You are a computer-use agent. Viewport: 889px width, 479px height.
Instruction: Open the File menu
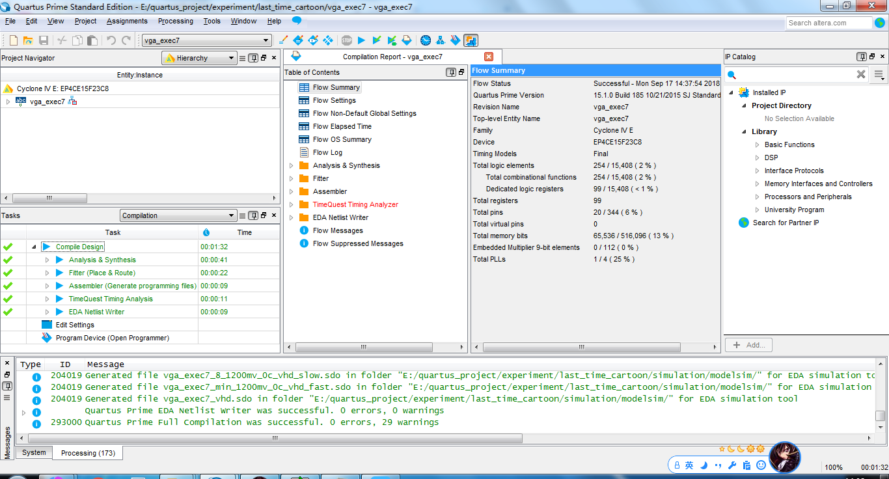tap(10, 21)
